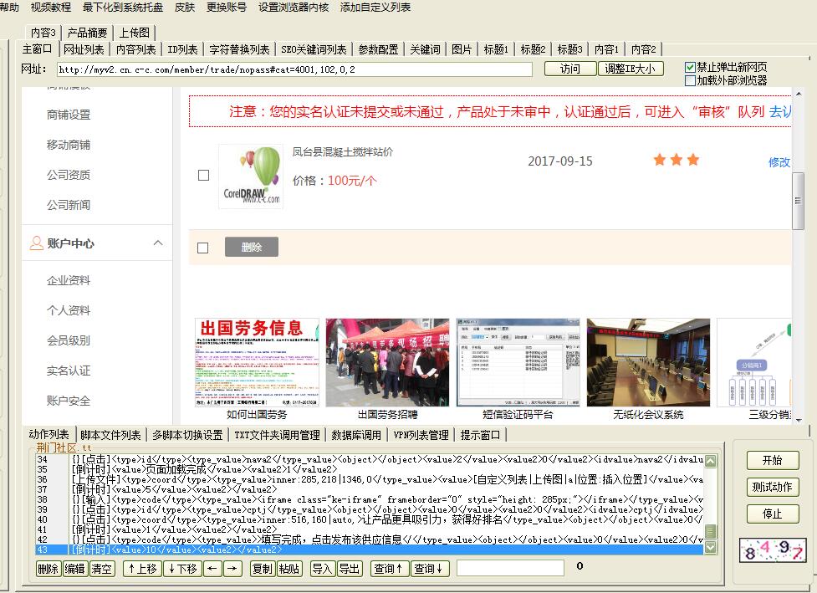Click 最下化到系统托盘 menu item
The image size is (817, 593).
click(x=123, y=8)
